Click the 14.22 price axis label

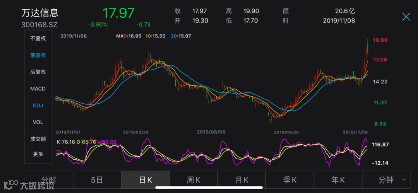click(380, 82)
